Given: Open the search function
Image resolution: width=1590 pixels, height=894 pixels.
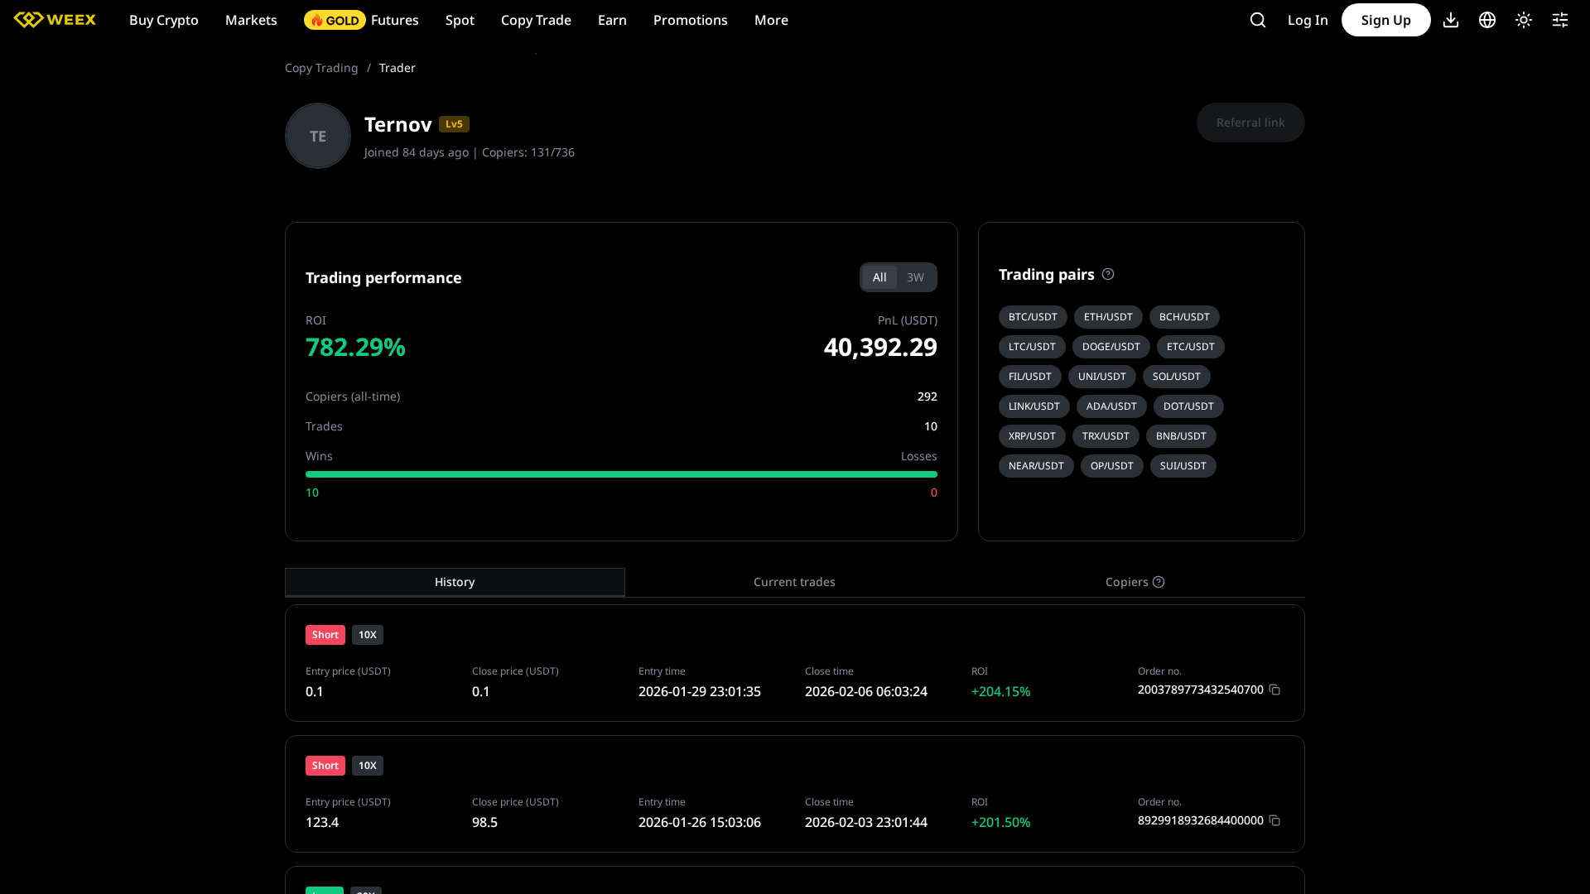Looking at the screenshot, I should 1257,20.
